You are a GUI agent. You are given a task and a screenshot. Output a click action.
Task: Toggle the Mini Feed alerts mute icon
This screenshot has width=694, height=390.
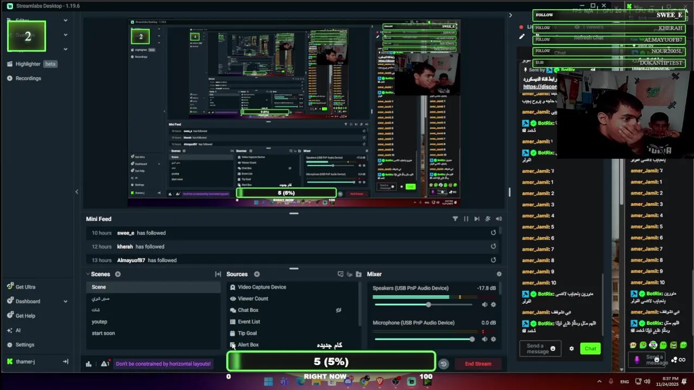coord(488,219)
